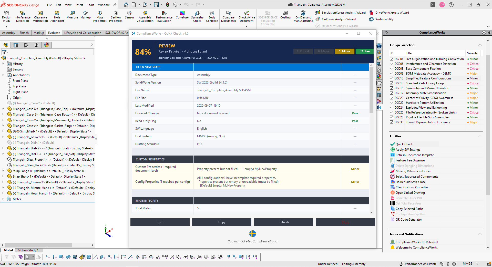Open the Body Compare tool

click(x=212, y=17)
